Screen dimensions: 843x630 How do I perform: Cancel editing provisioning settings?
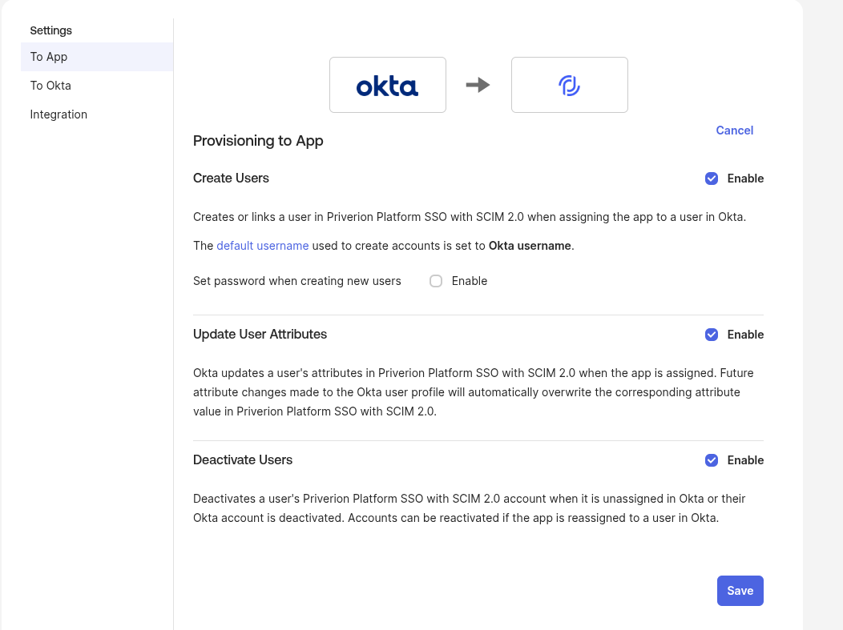point(734,130)
